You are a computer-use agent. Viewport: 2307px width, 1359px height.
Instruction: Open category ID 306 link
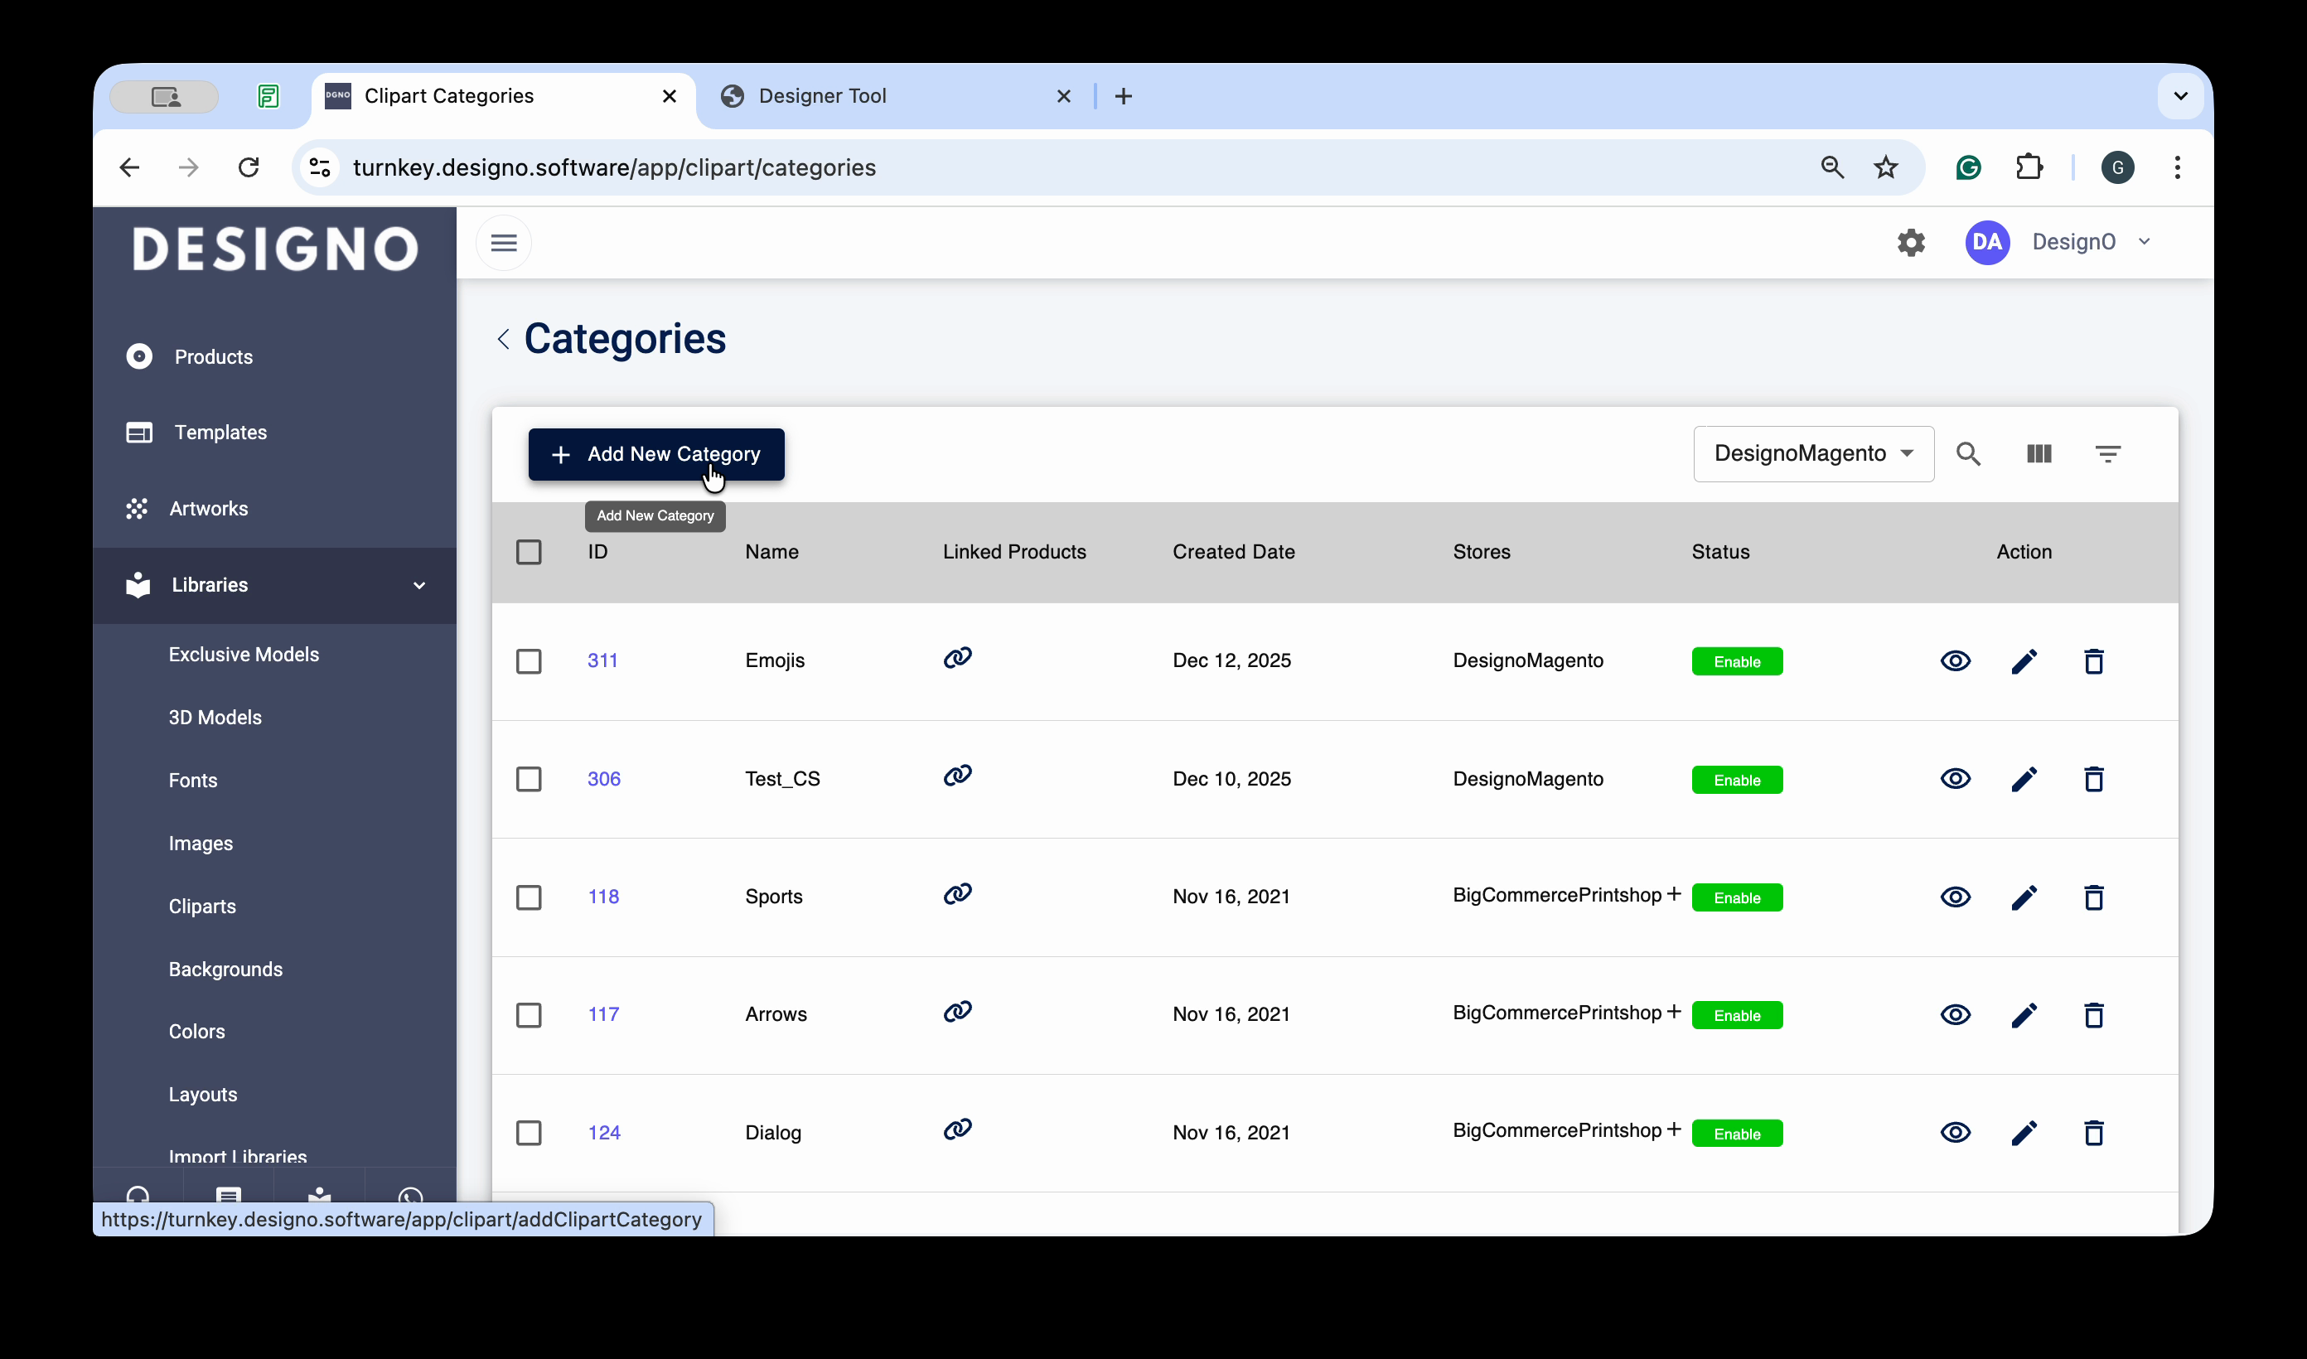[603, 779]
